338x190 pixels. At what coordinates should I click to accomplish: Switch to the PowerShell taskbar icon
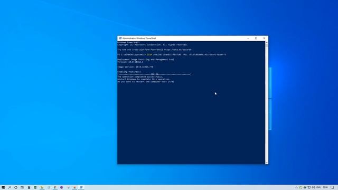81,187
